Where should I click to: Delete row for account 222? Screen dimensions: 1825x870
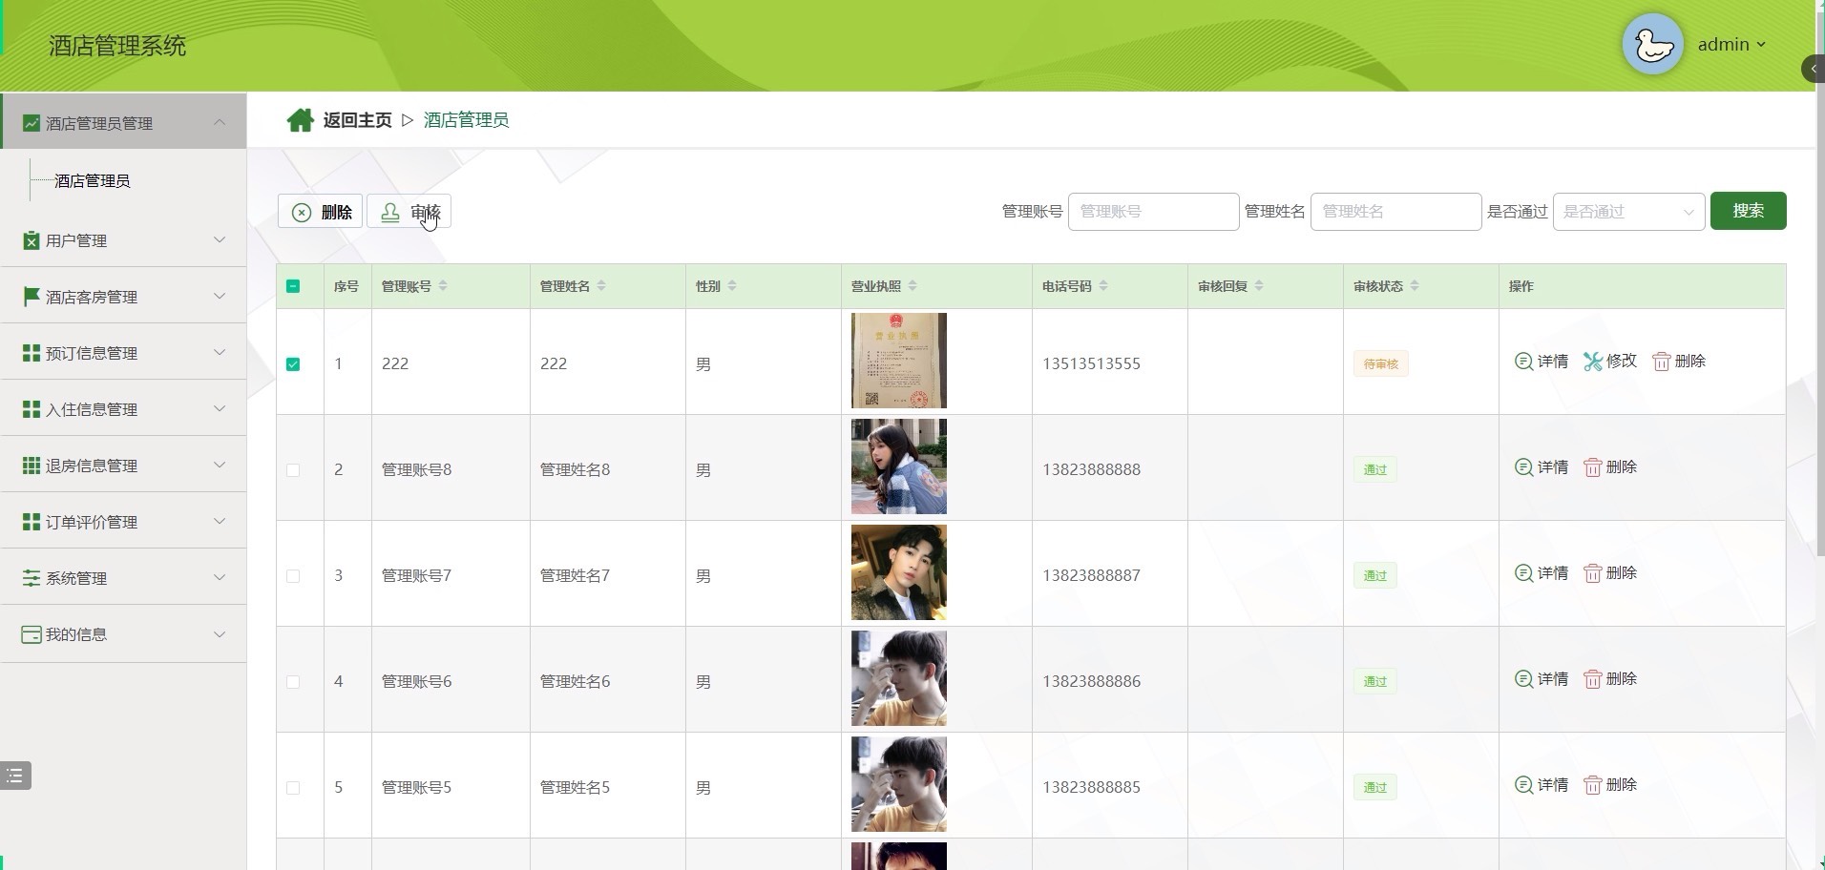click(x=1679, y=362)
